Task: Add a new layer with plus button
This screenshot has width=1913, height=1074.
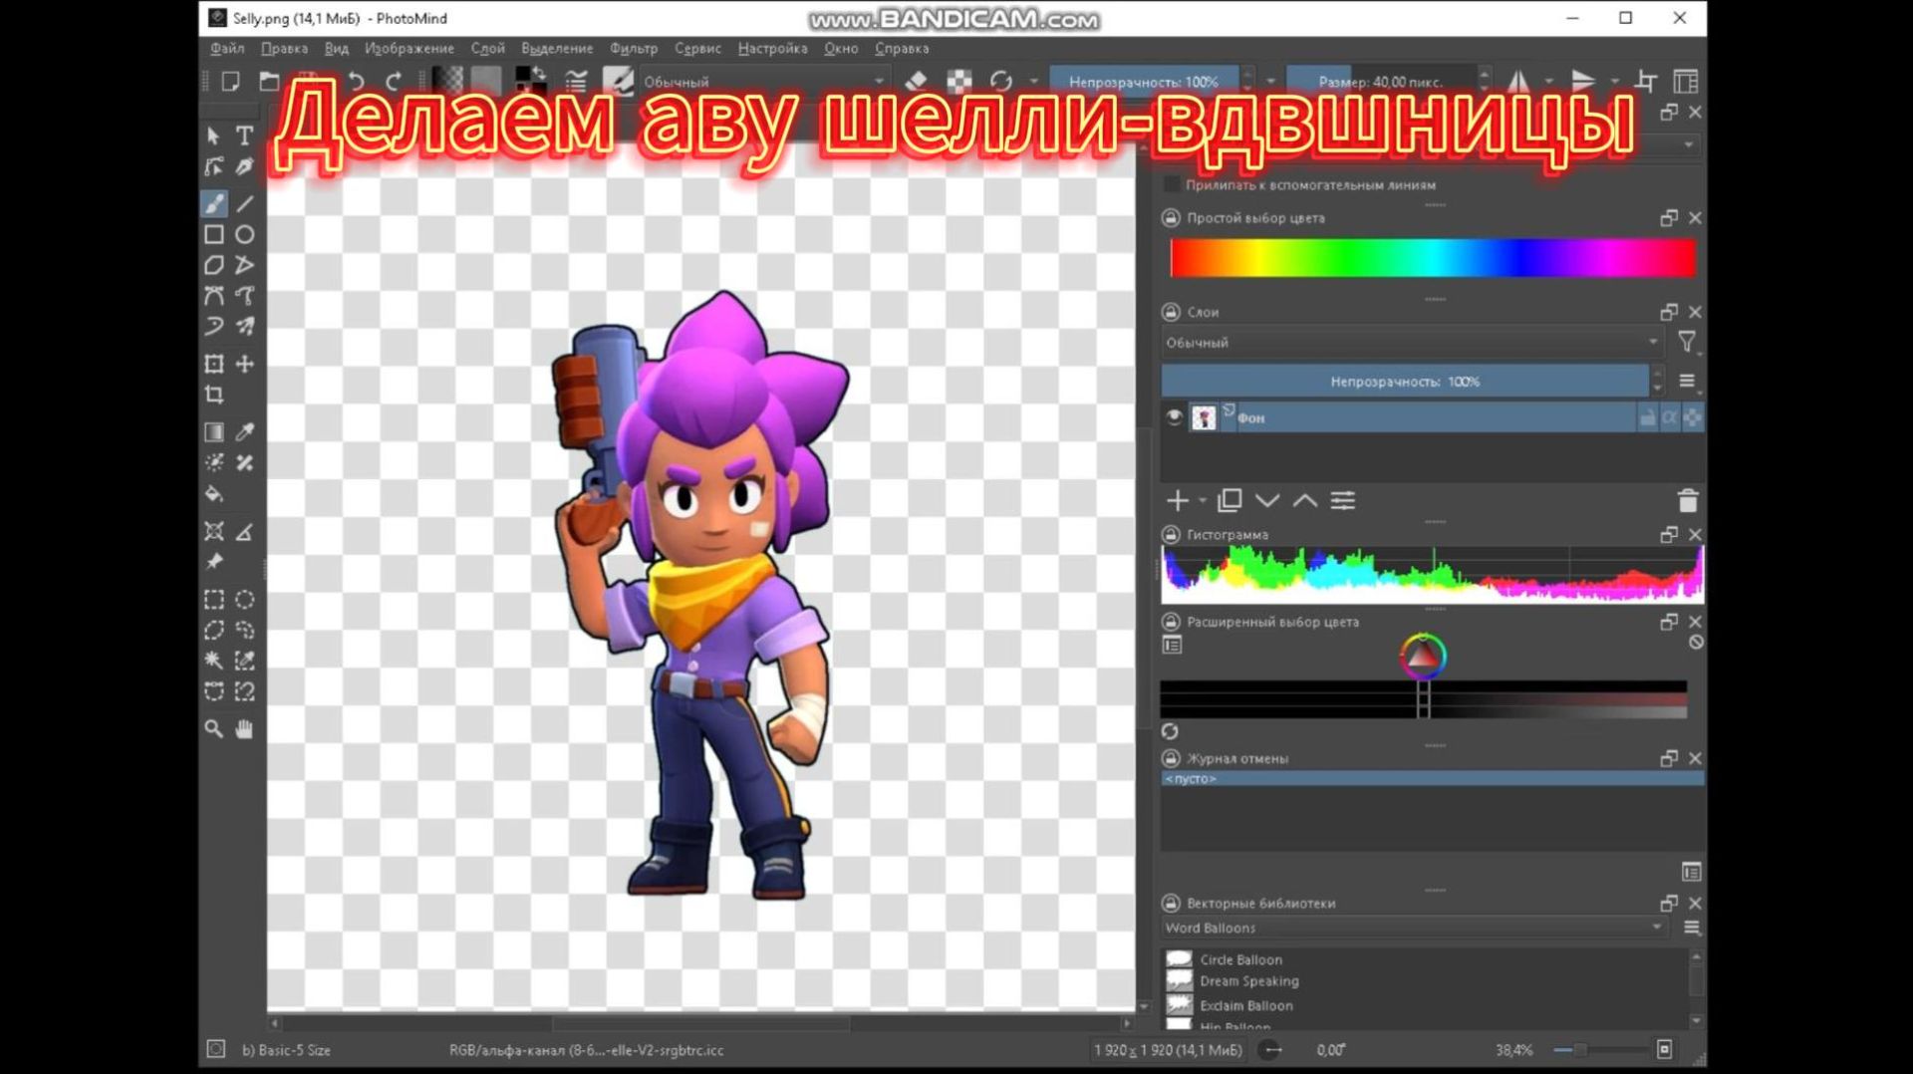Action: (1178, 500)
